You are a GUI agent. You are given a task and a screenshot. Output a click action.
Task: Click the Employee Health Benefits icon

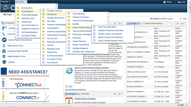pyautogui.click(x=4, y=51)
